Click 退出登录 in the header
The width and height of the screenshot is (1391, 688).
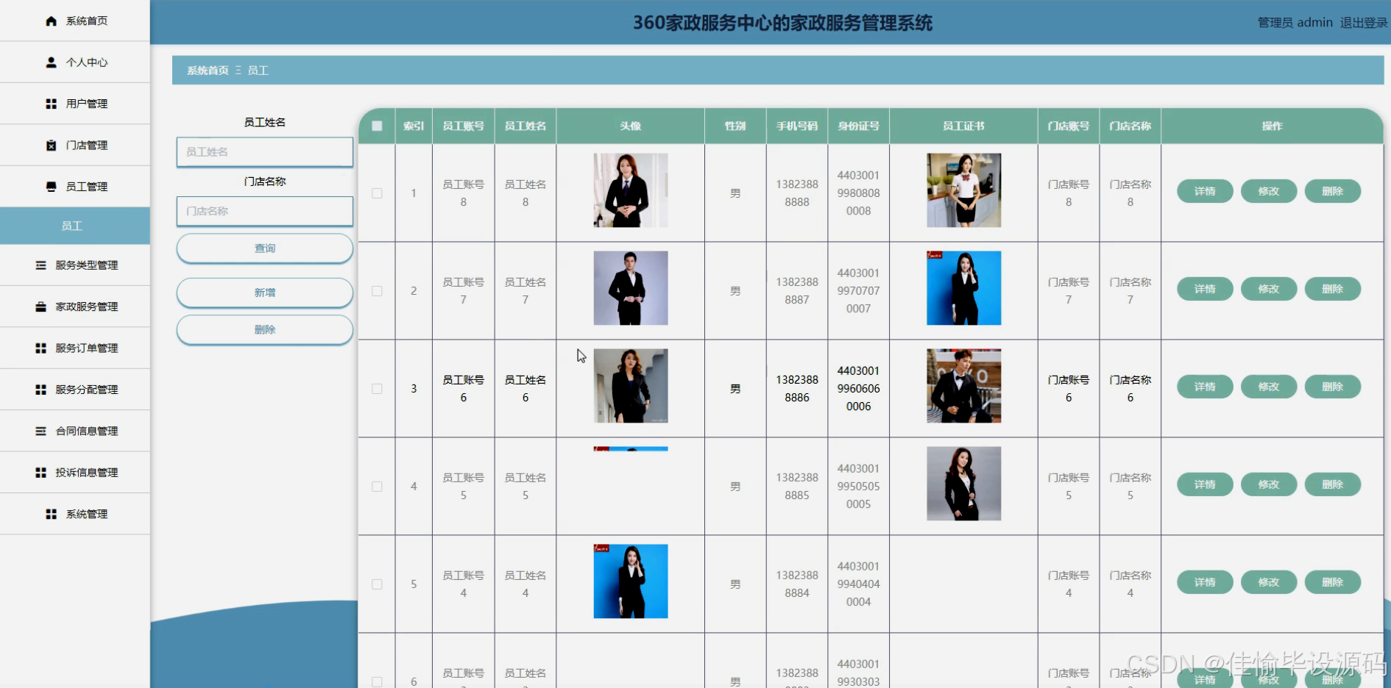pyautogui.click(x=1363, y=23)
